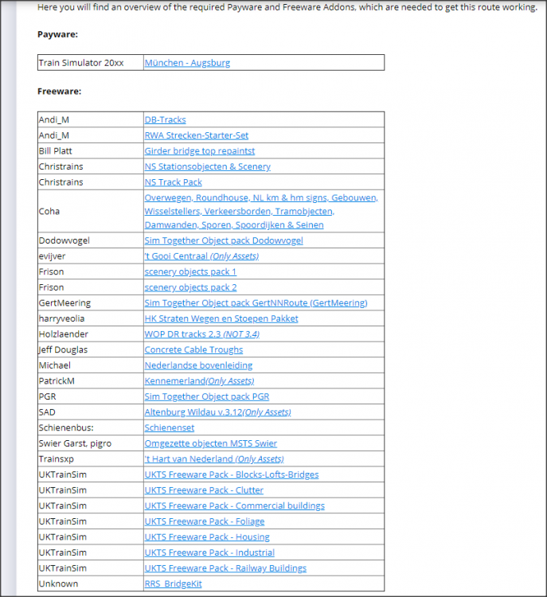This screenshot has height=597, width=547.
Task: Open UKTS Freeware Pack - Housing link
Action: pos(207,537)
